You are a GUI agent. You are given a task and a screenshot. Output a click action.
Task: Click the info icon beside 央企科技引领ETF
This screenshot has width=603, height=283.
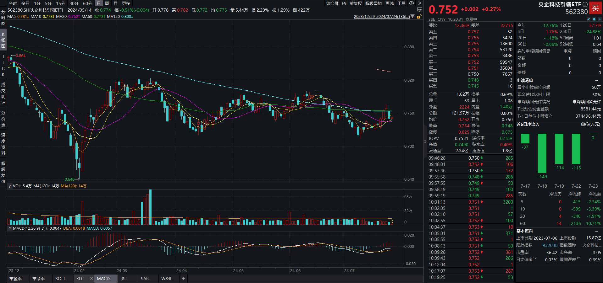pyautogui.click(x=585, y=4)
